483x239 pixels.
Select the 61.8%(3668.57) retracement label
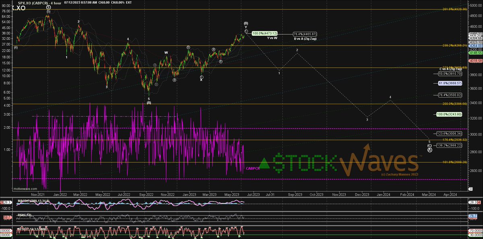[450, 83]
